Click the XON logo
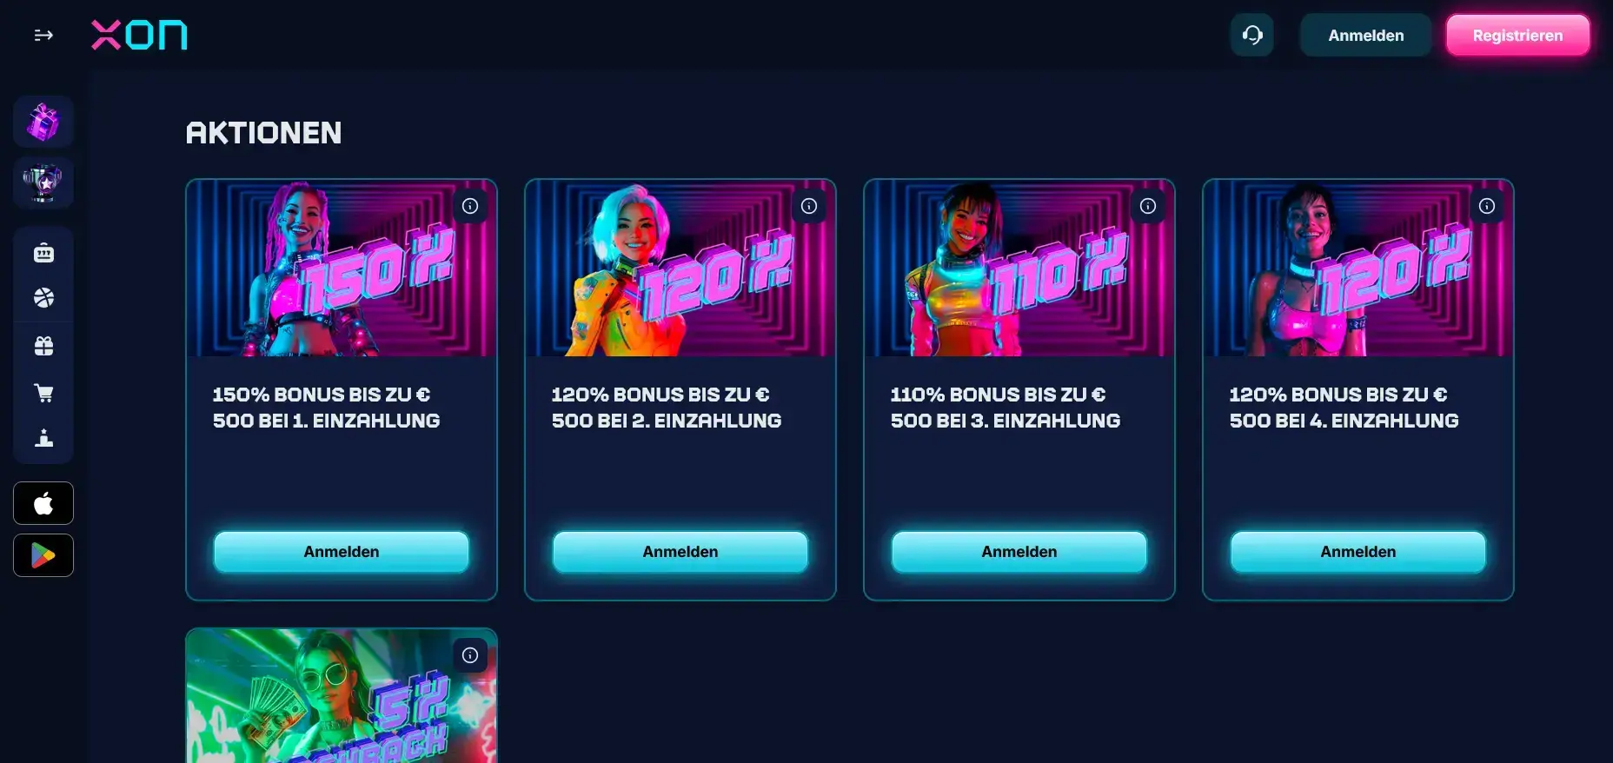 (139, 36)
